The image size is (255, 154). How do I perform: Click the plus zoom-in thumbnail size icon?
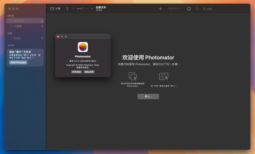(x=92, y=9)
